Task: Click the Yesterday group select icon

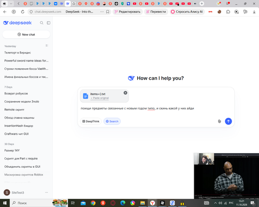Action: click(47, 46)
